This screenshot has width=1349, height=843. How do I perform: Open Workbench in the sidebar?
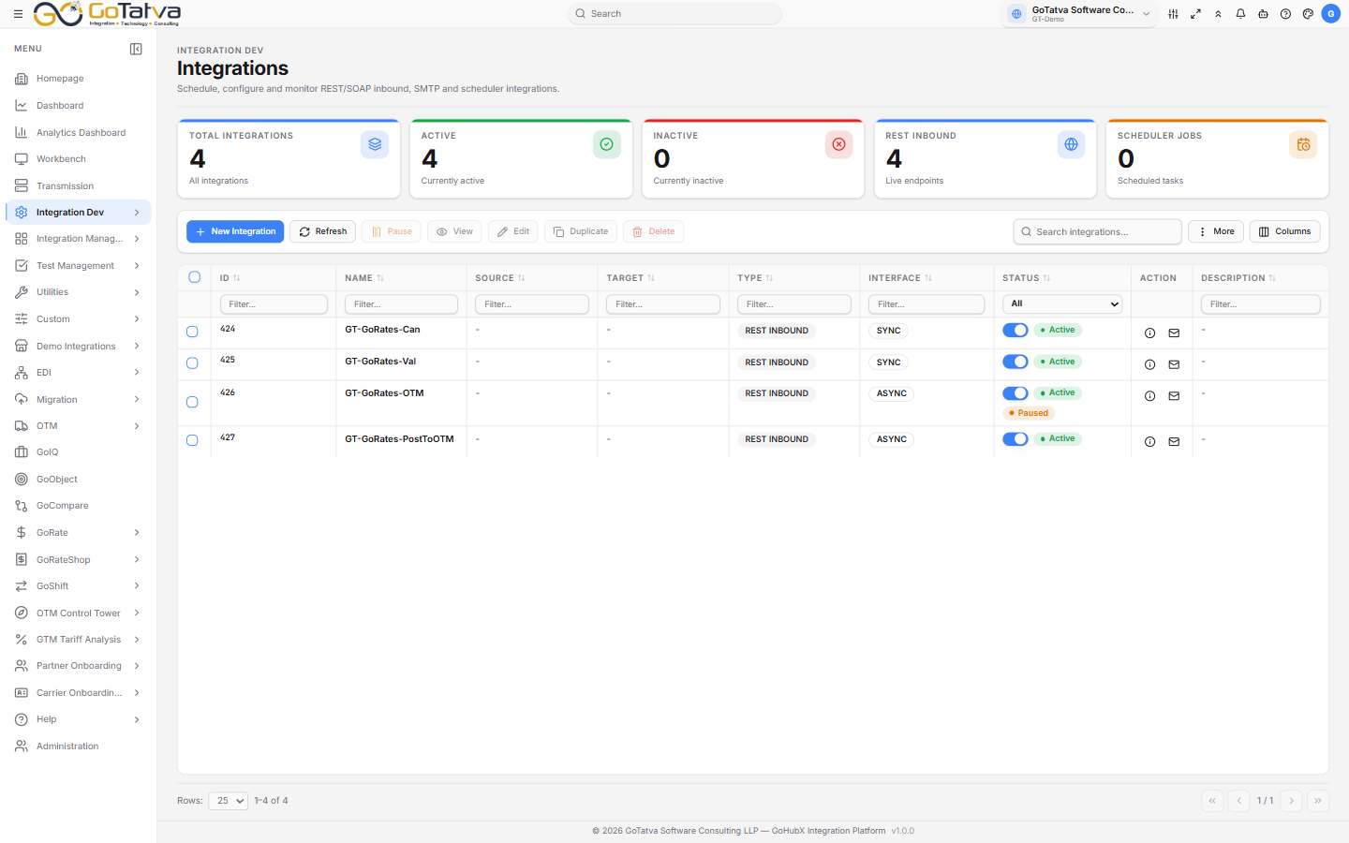79,159
